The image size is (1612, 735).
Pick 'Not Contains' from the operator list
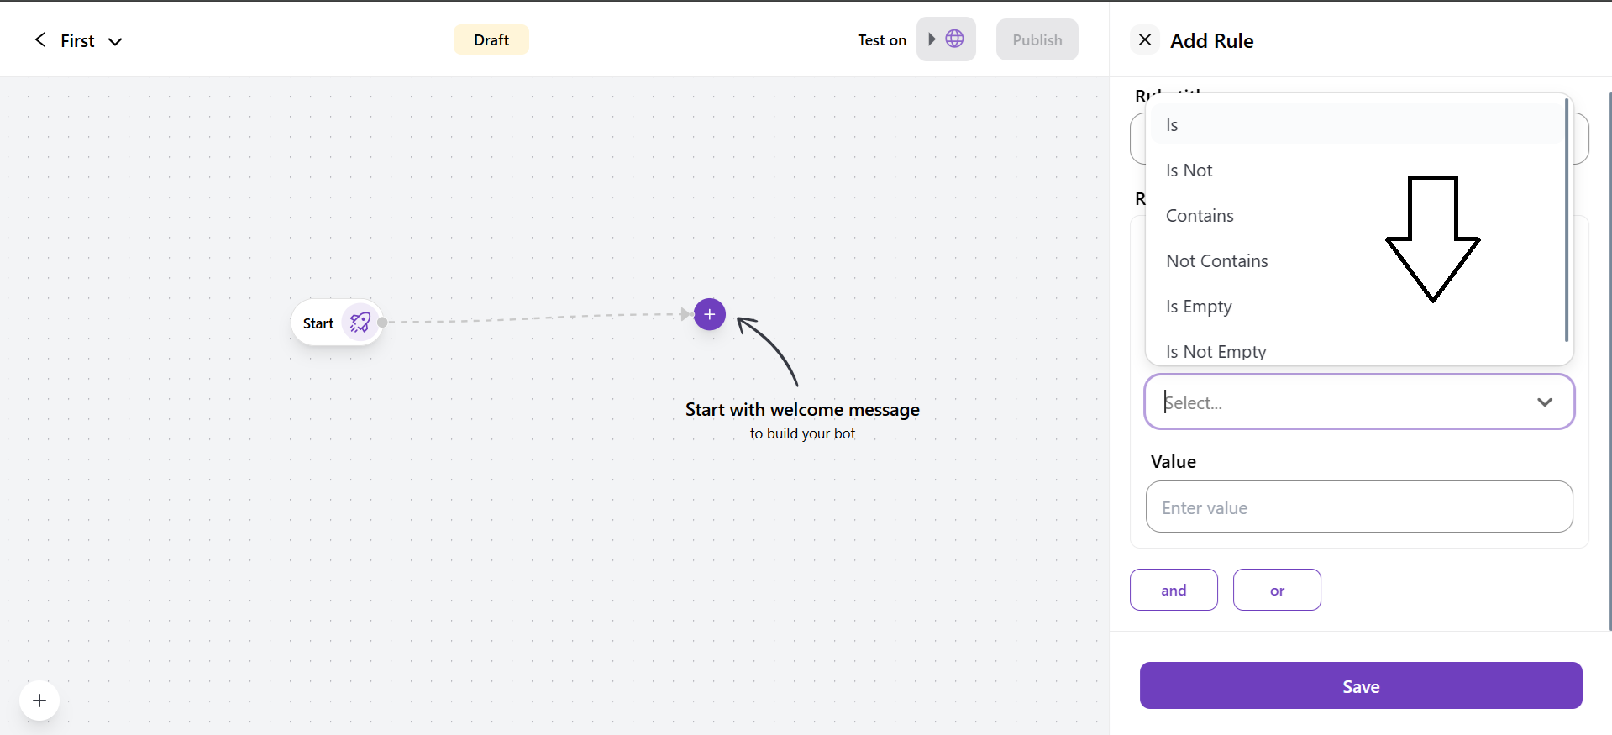click(x=1216, y=261)
